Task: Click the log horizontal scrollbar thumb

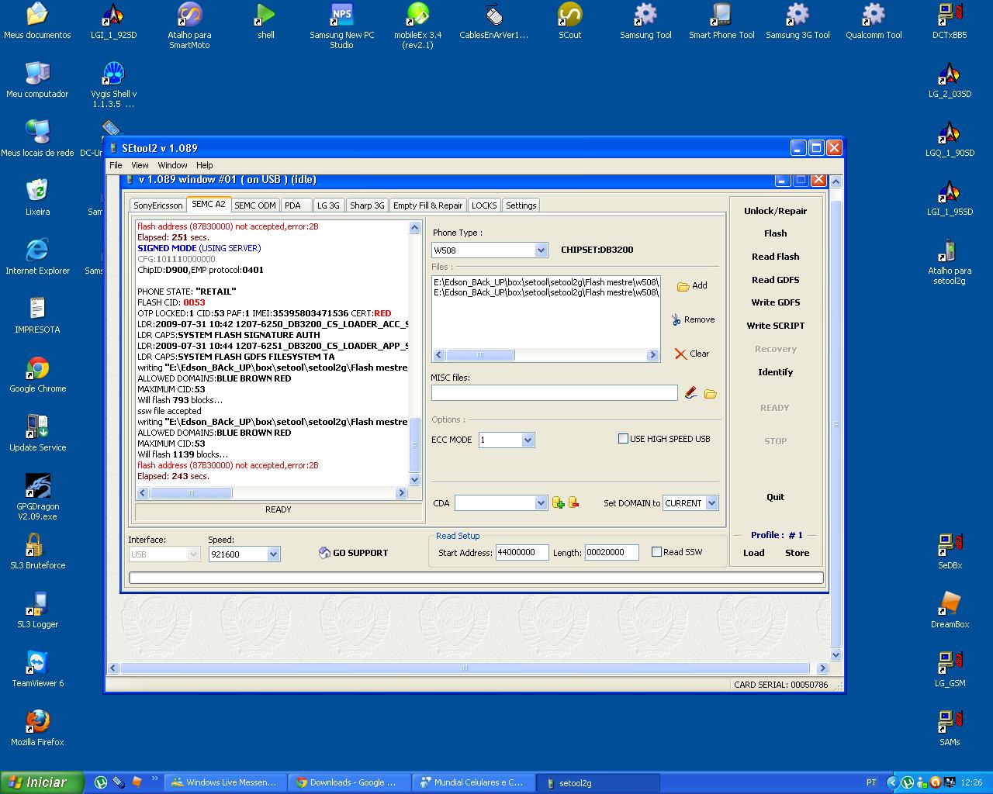Action: (x=191, y=492)
